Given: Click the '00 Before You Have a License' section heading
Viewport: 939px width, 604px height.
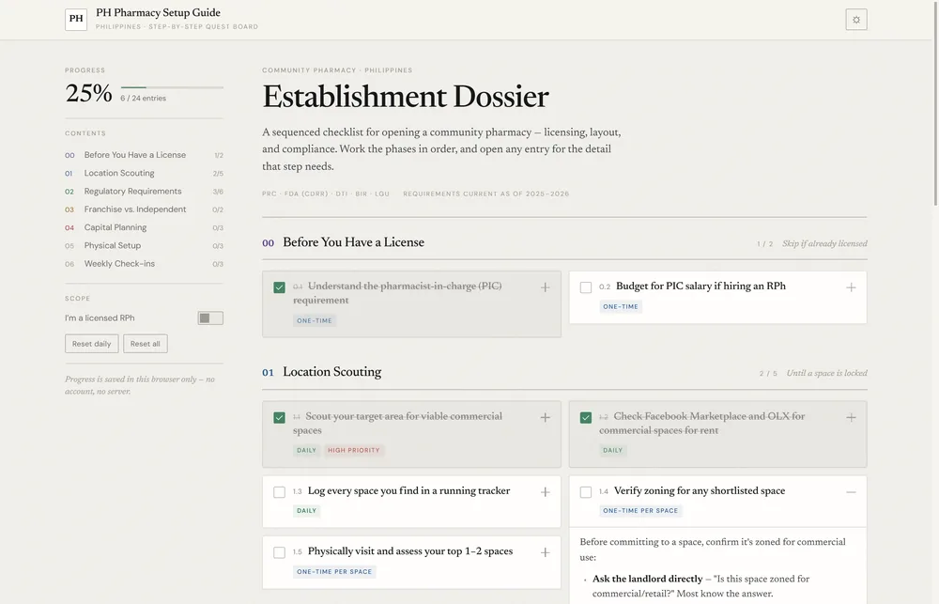Looking at the screenshot, I should click(343, 242).
